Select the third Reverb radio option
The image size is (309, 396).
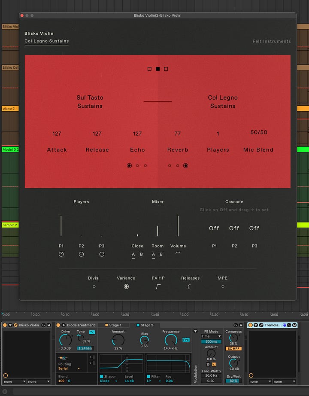[185, 166]
